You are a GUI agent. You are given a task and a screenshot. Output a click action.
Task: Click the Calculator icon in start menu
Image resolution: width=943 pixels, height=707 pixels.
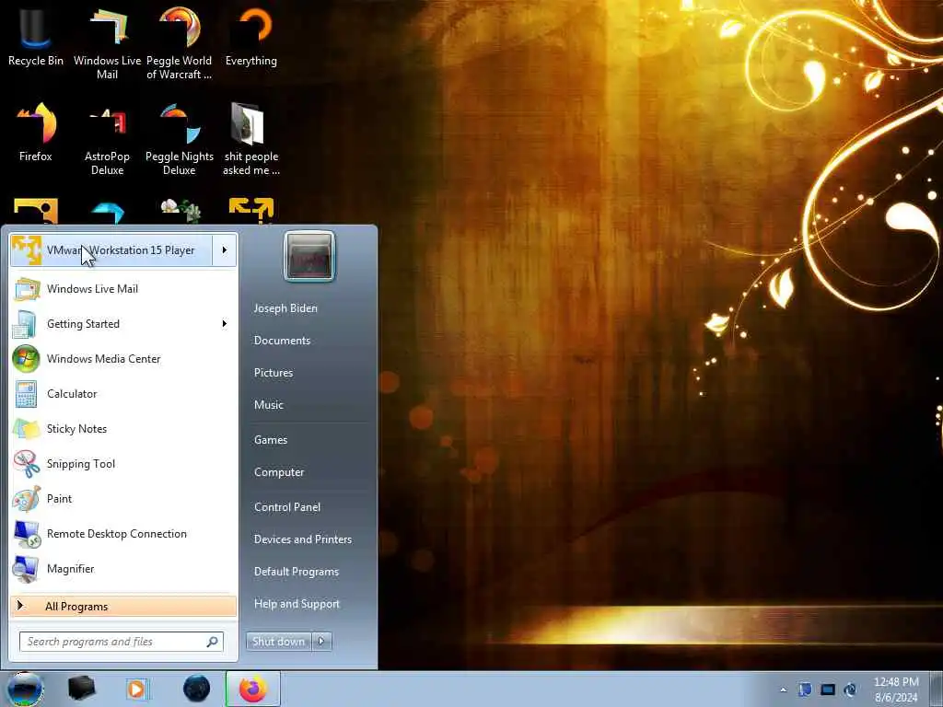point(26,394)
